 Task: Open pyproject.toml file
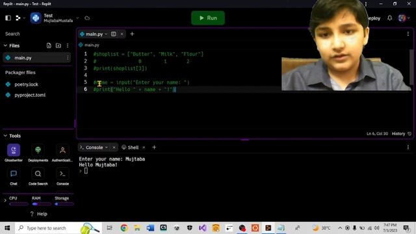(x=30, y=95)
